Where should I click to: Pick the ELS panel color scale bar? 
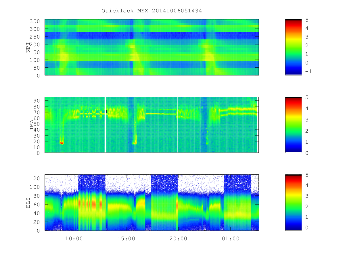click(x=293, y=202)
